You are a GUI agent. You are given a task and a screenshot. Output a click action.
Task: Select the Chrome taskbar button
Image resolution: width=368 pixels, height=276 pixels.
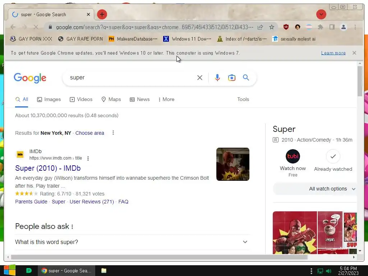66,271
